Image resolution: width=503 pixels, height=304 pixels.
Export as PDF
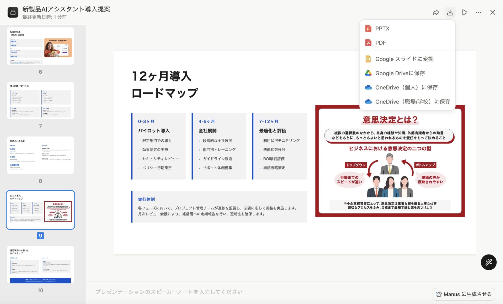(380, 43)
